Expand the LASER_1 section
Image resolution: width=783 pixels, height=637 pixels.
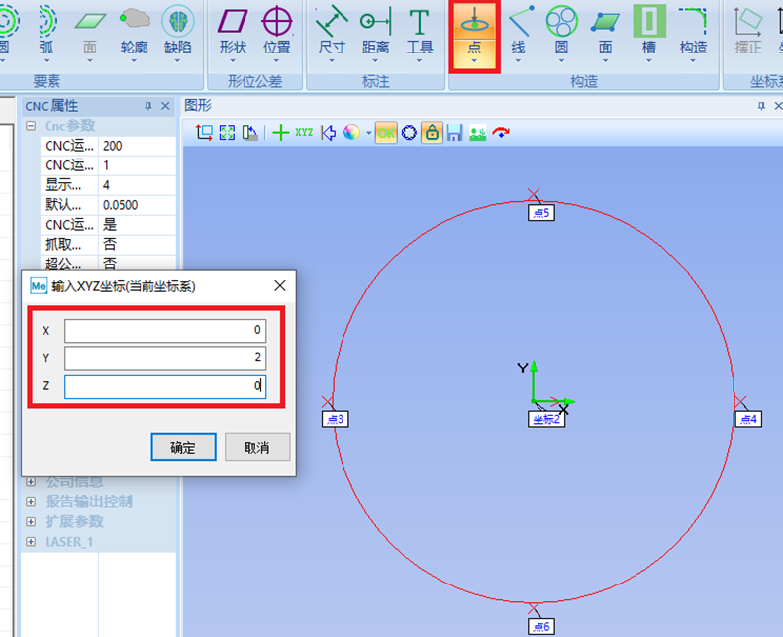tap(31, 542)
